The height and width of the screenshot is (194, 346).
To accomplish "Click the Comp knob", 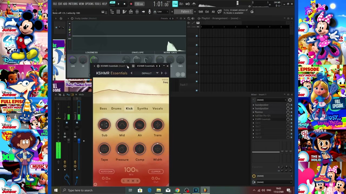I will [x=140, y=149].
